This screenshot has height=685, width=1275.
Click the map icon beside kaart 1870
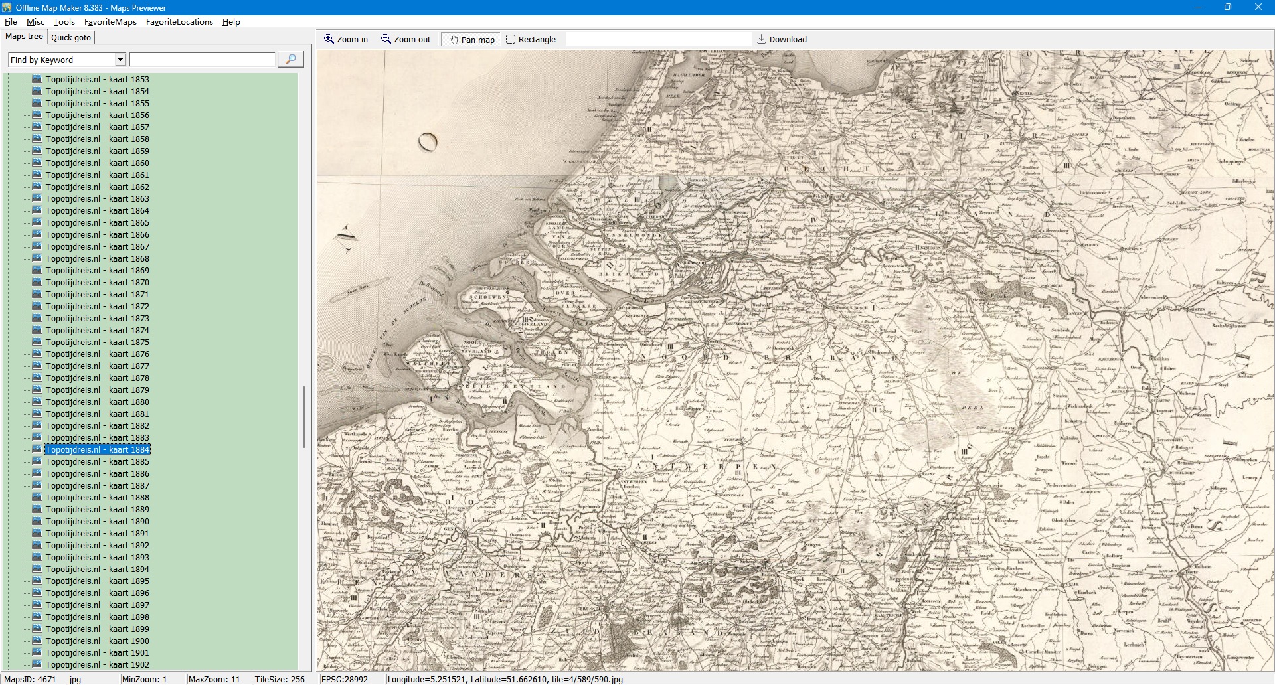pyautogui.click(x=37, y=282)
